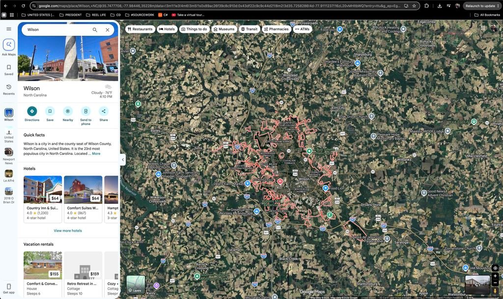The width and height of the screenshot is (503, 299).
Task: Click the View more hotels link
Action: [68, 230]
